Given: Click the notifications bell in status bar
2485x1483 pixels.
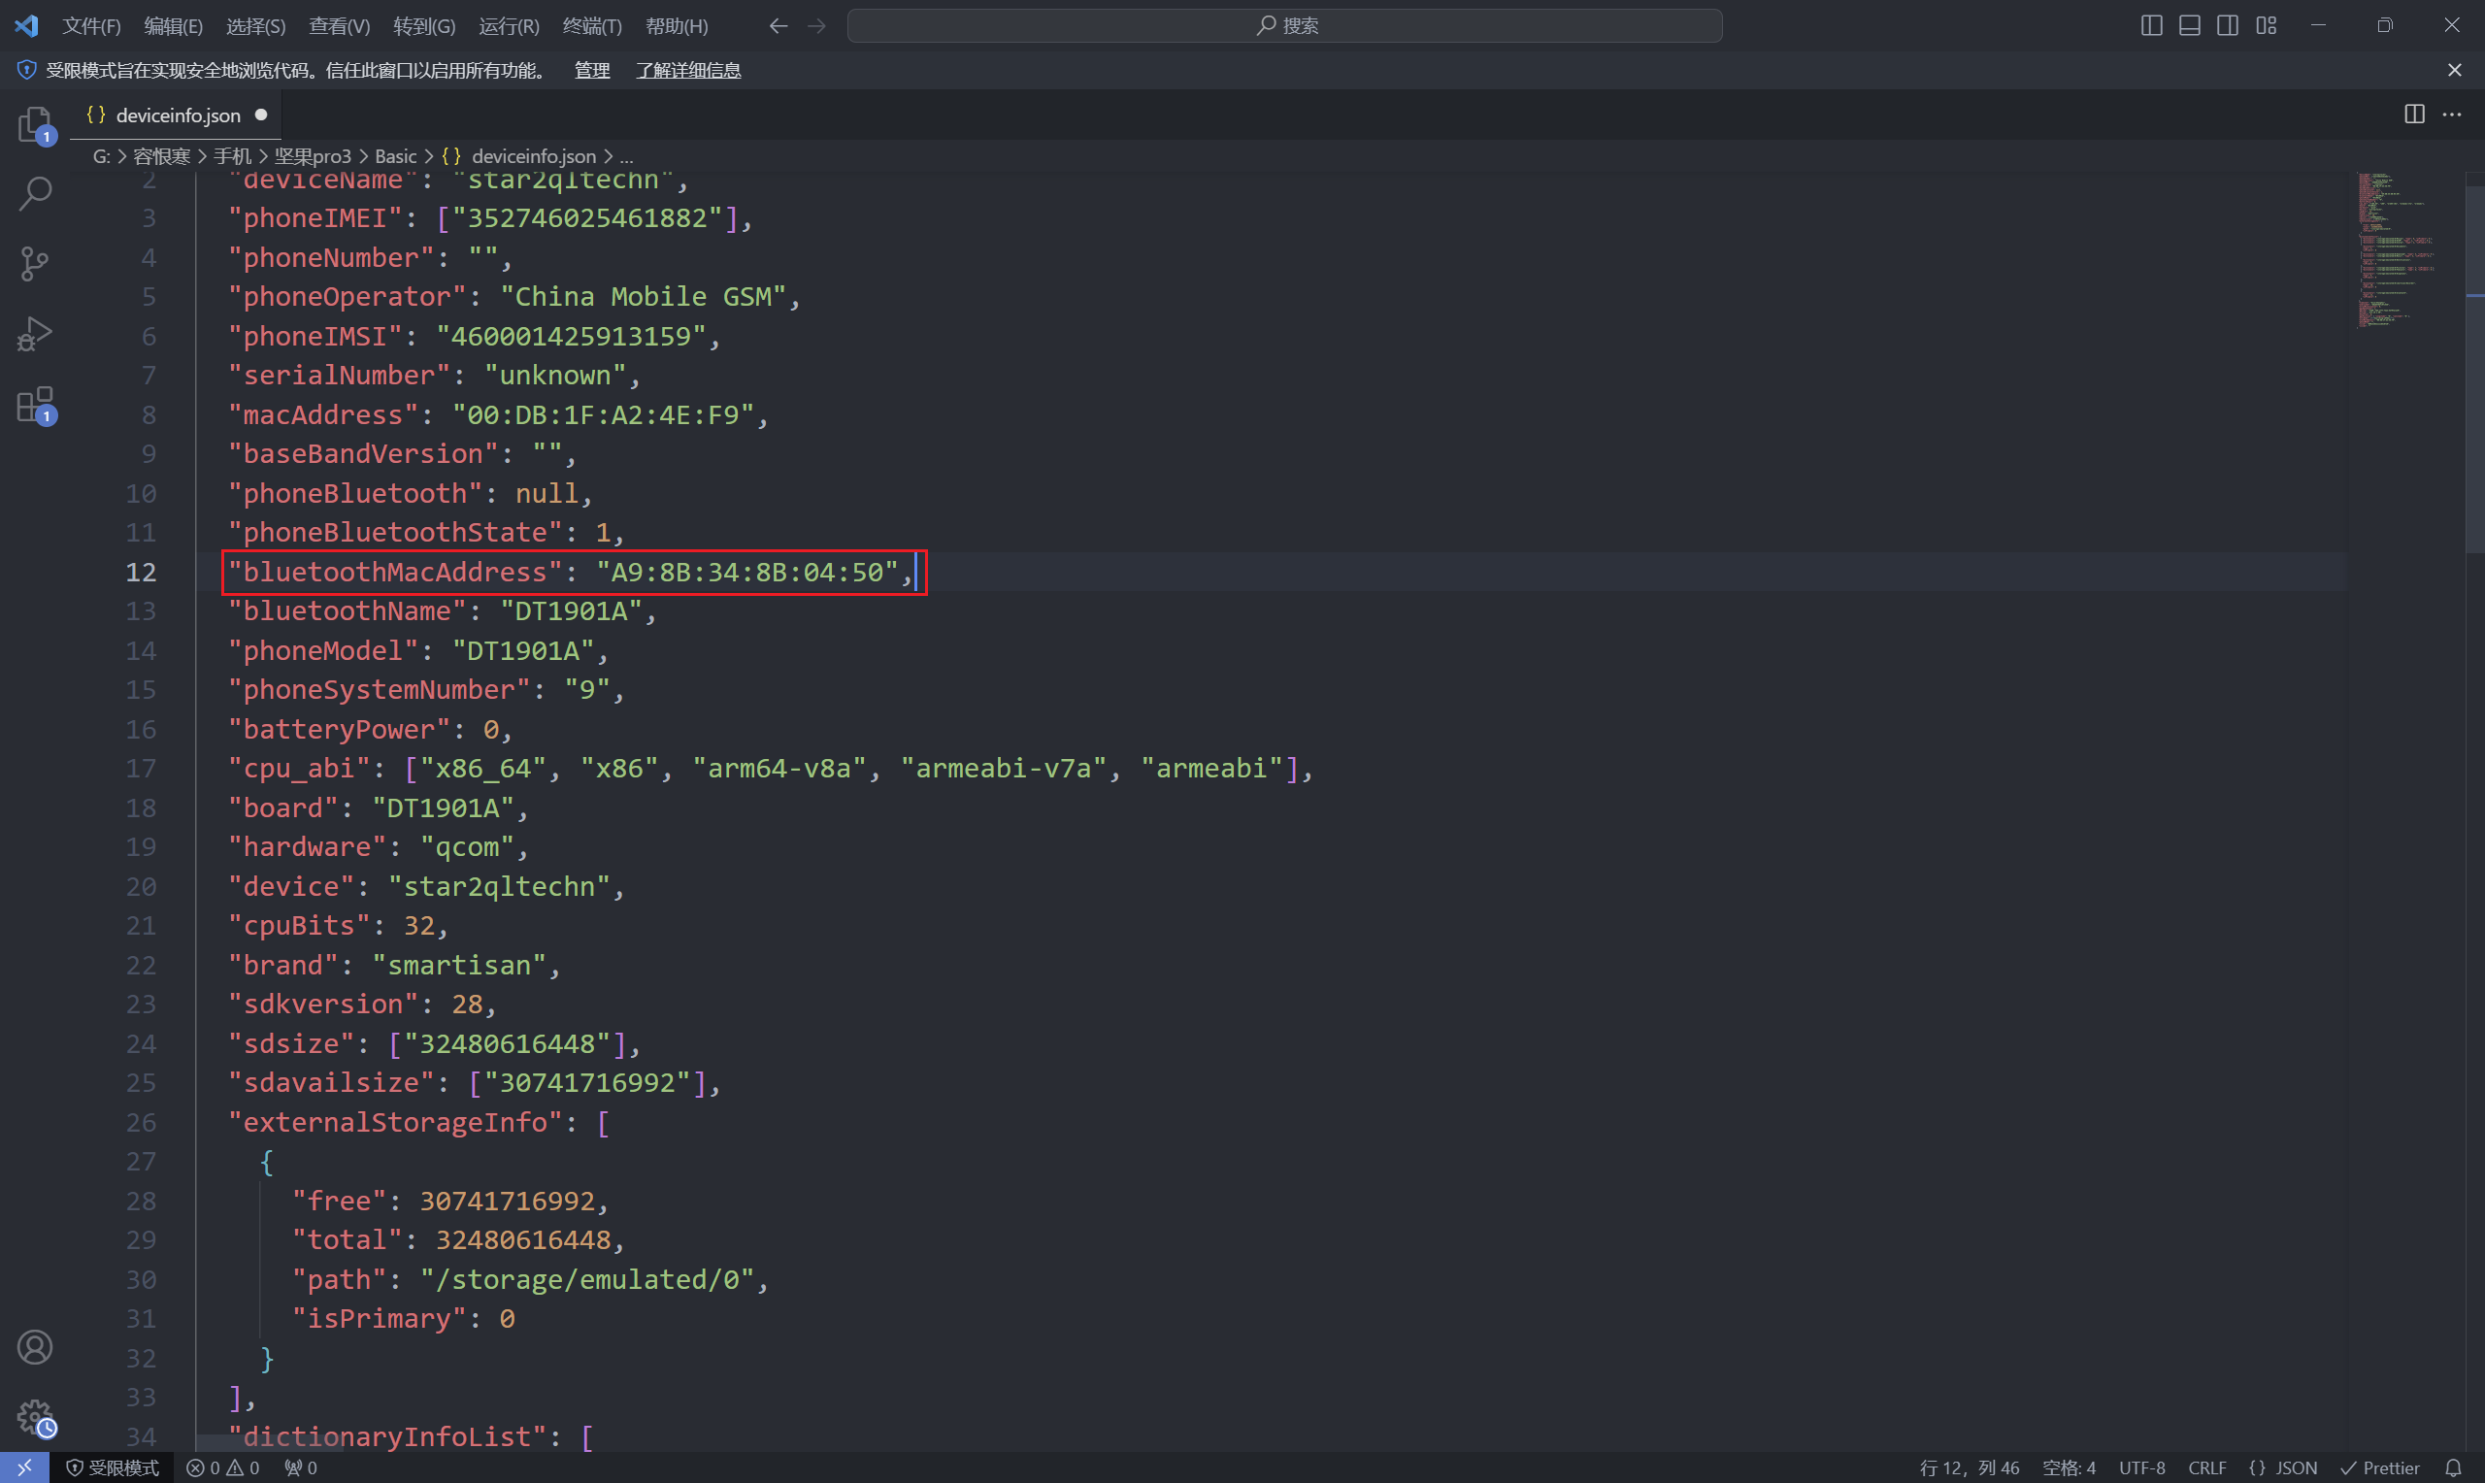Looking at the screenshot, I should click(2453, 1467).
